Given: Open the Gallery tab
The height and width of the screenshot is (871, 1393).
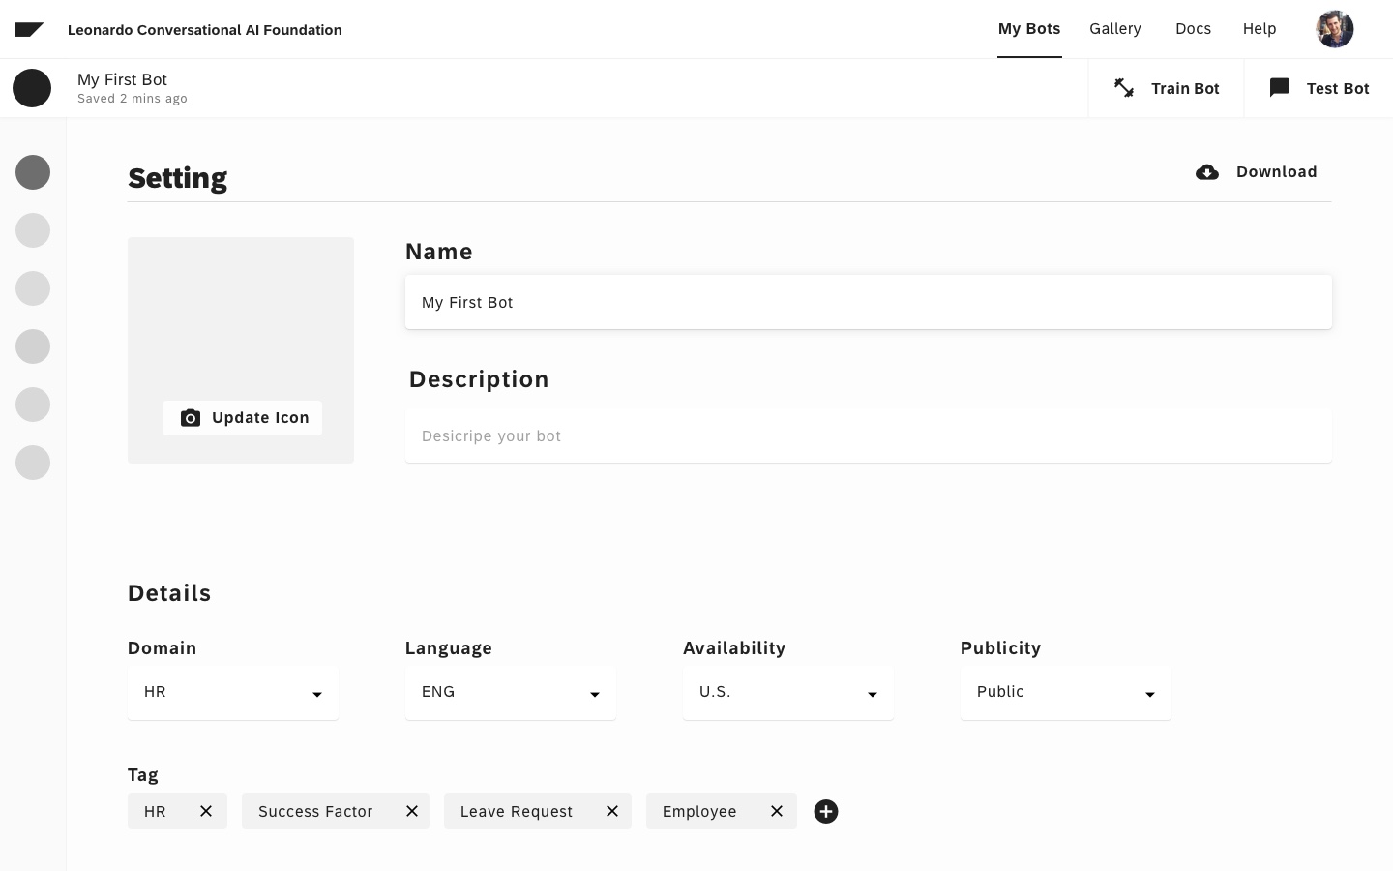Looking at the screenshot, I should [1115, 29].
